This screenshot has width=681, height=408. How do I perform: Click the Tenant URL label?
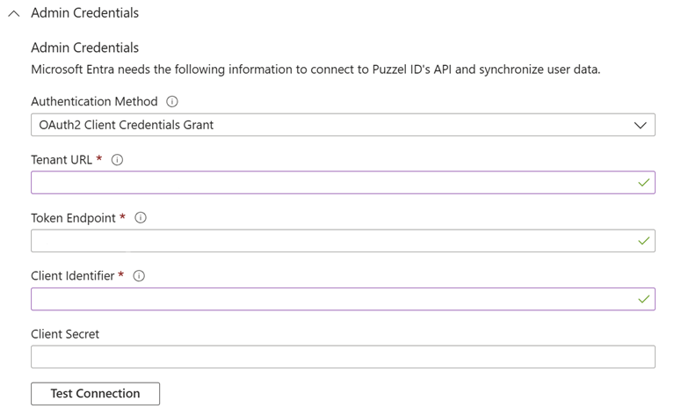click(x=62, y=160)
